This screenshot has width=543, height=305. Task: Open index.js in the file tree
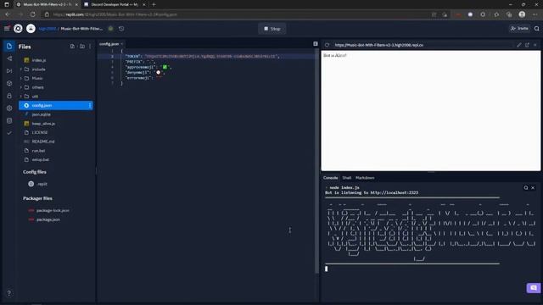(x=39, y=60)
